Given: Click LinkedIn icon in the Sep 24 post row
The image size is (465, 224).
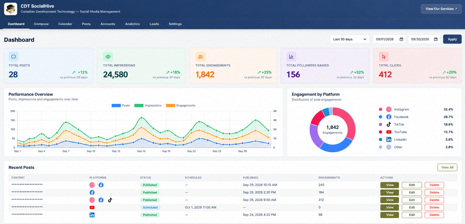Looking at the screenshot, I should coord(92,215).
